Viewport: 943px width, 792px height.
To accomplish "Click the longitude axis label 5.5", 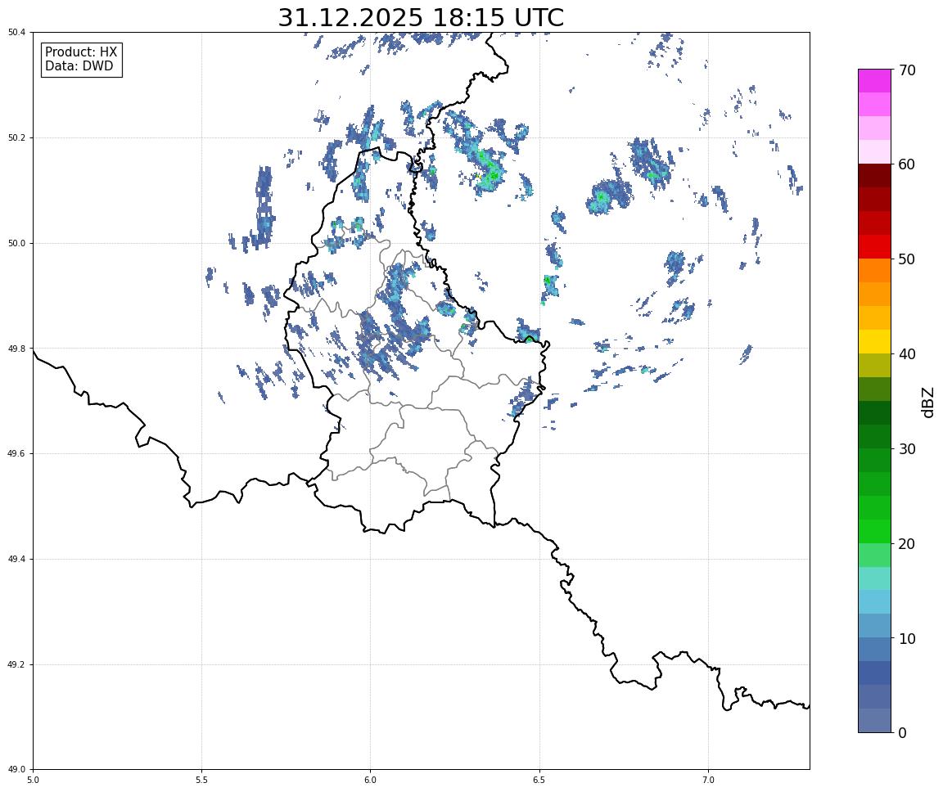I will 201,780.
